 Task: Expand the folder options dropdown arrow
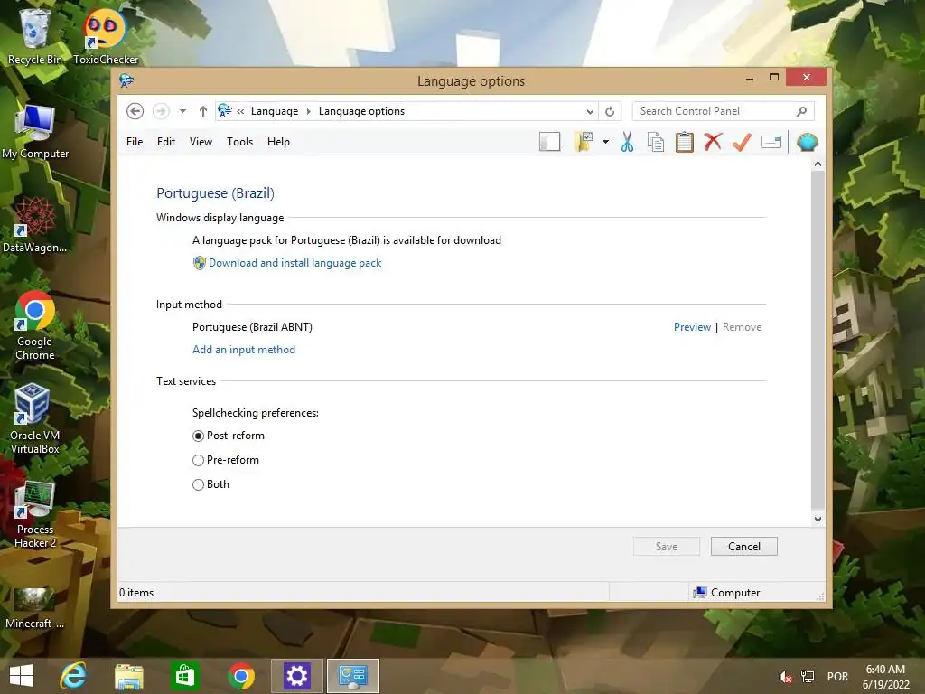[x=605, y=142]
